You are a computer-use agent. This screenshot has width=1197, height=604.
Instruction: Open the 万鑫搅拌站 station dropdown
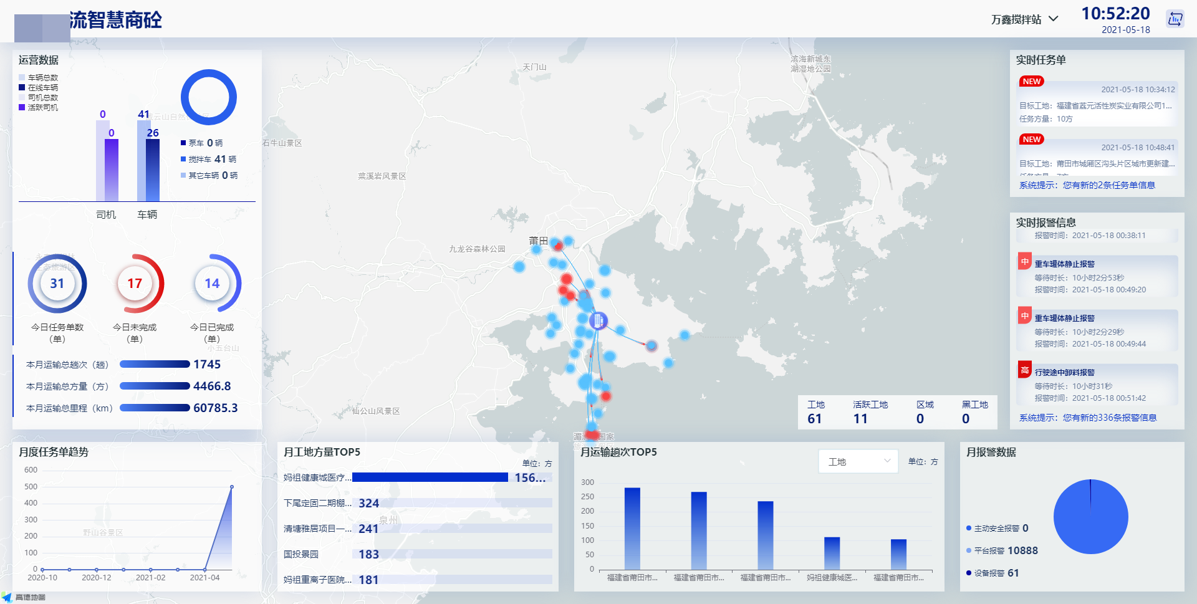coord(1024,19)
